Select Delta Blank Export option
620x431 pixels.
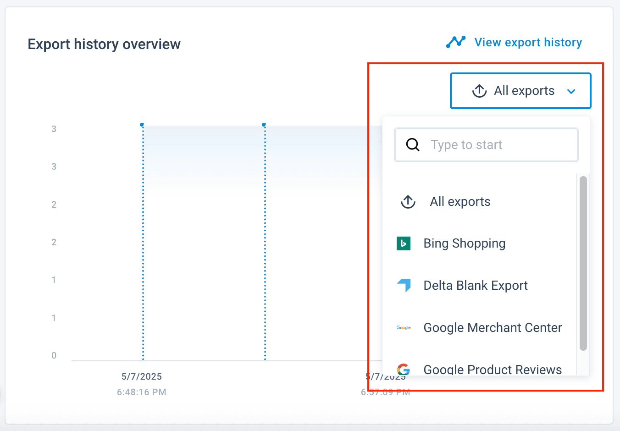[x=476, y=286]
